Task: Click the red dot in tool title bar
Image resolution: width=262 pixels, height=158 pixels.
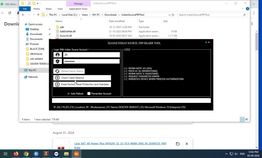Action: 209,42
